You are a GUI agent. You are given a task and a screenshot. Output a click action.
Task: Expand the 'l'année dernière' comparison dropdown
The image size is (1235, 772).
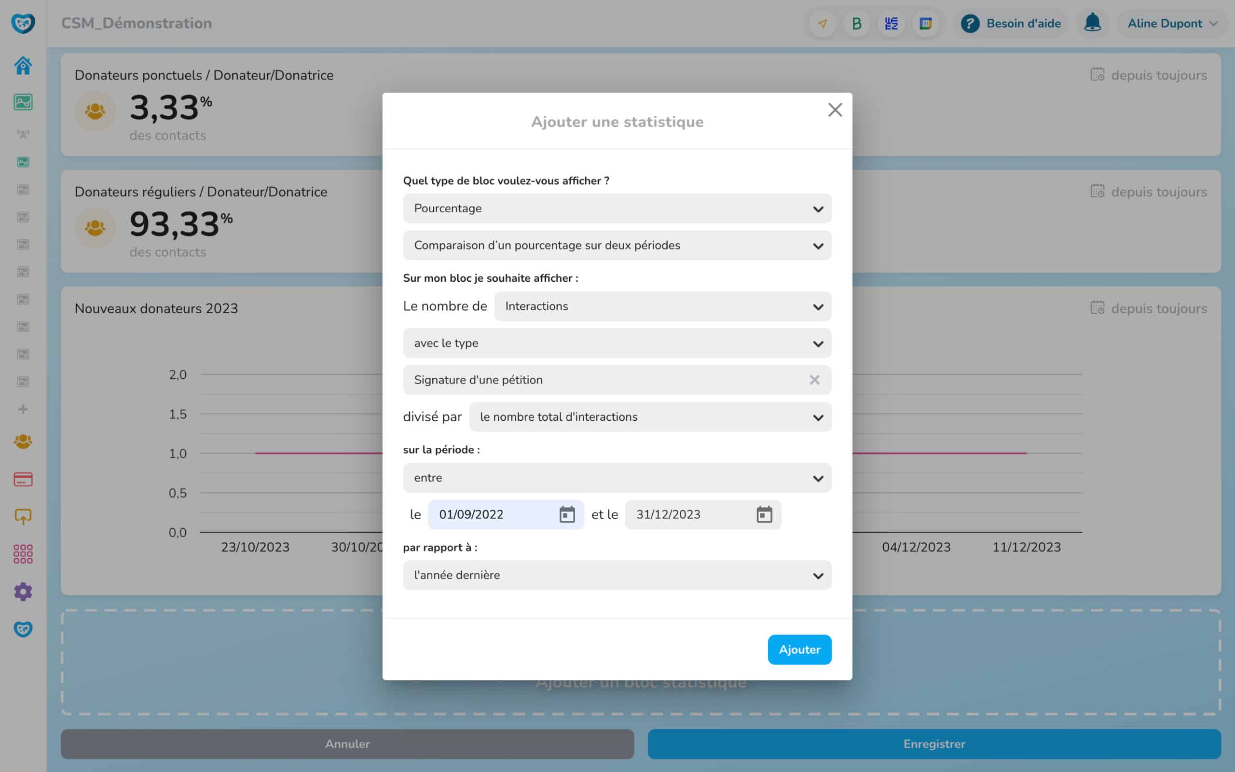617,576
